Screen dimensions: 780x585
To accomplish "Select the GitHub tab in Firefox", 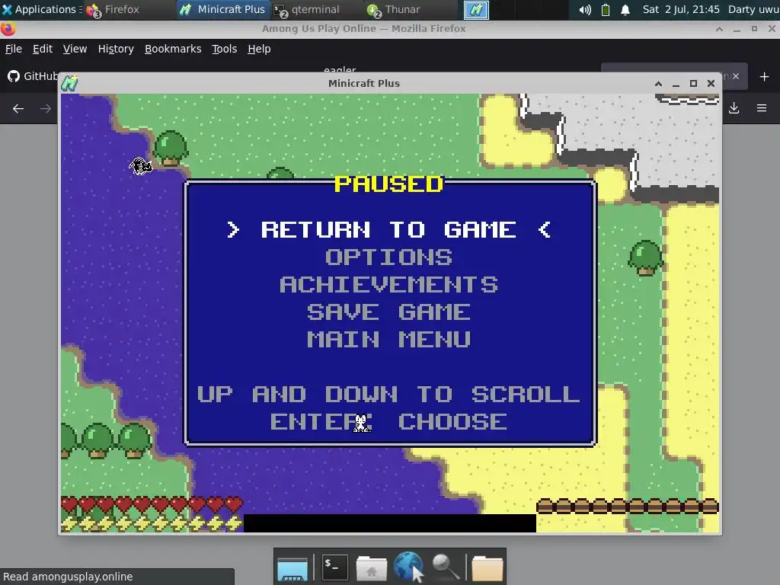I will (x=31, y=76).
